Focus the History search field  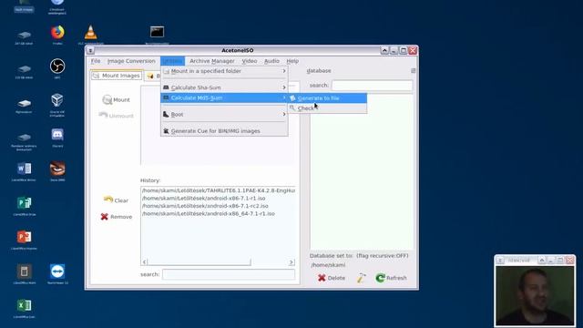click(x=229, y=274)
